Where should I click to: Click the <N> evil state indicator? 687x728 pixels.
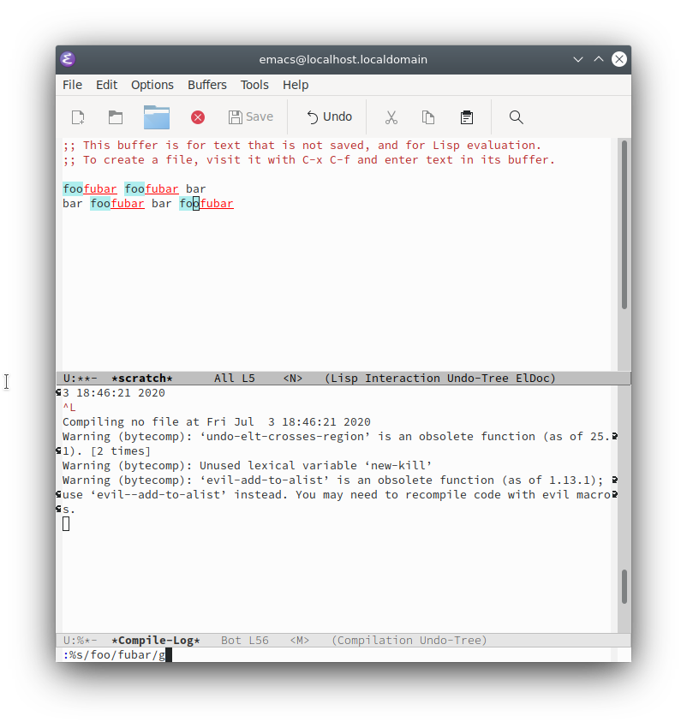pyautogui.click(x=293, y=379)
